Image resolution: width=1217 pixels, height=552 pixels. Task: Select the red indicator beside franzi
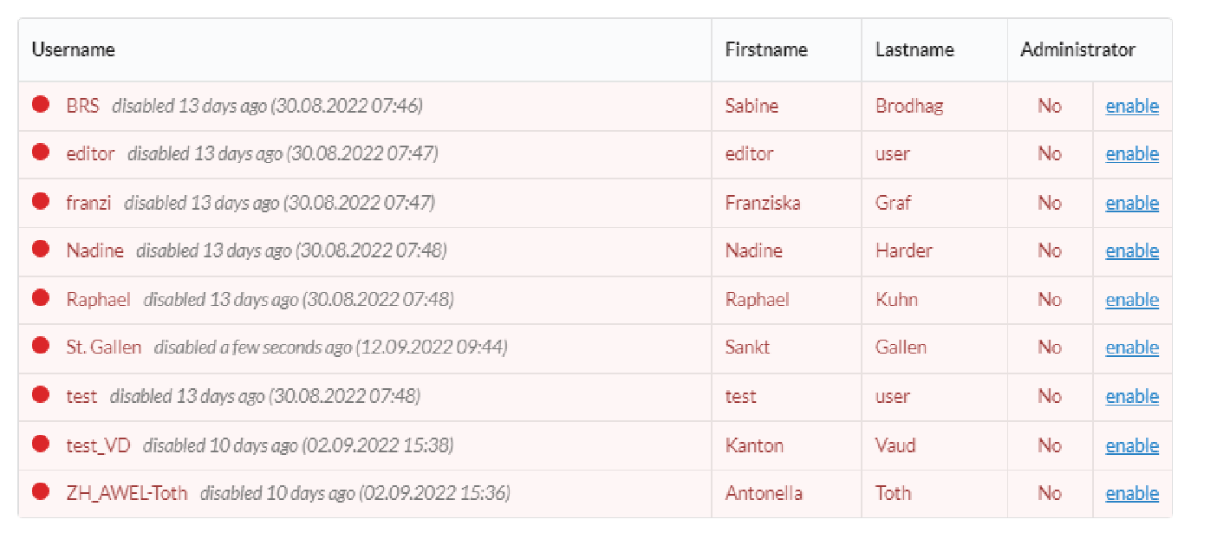point(40,201)
